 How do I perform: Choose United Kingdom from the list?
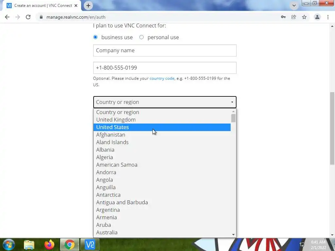coord(162,120)
